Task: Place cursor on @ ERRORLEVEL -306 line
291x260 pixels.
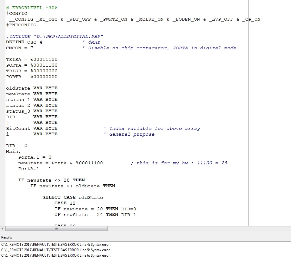Action: click(x=32, y=8)
